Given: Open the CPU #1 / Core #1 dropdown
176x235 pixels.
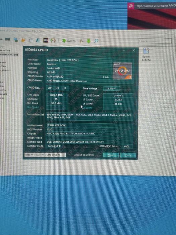Looking at the screenshot, I should point(45,155).
